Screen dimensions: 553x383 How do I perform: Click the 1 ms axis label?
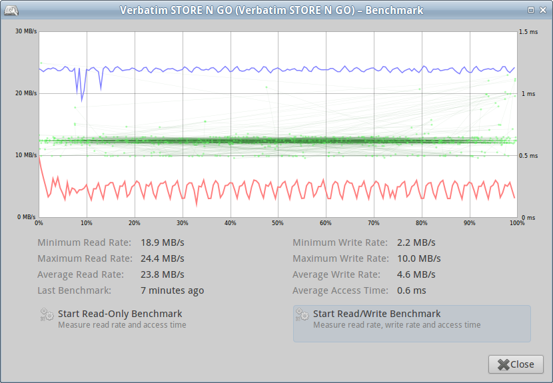tap(528, 94)
